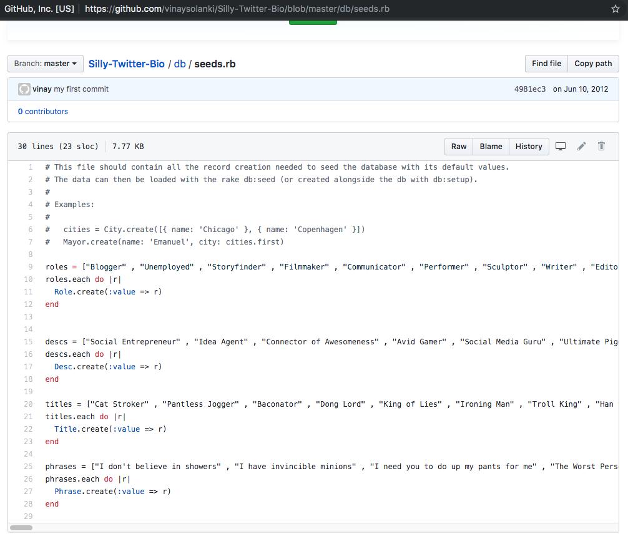Delete this file with the trash icon
Image resolution: width=628 pixels, height=539 pixels.
601,146
